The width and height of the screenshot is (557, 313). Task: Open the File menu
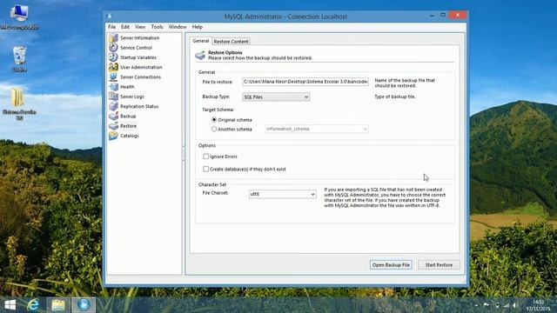pyautogui.click(x=112, y=27)
